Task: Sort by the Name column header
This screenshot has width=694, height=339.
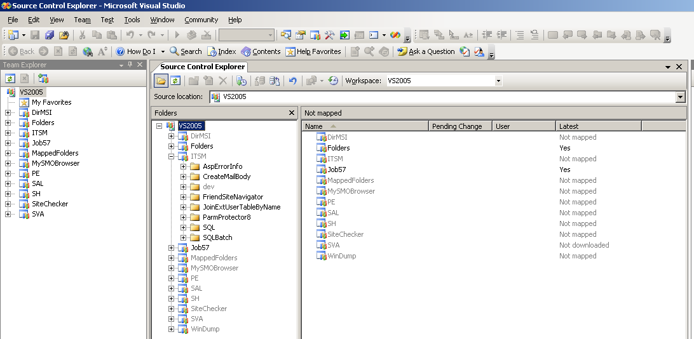Action: pyautogui.click(x=365, y=126)
